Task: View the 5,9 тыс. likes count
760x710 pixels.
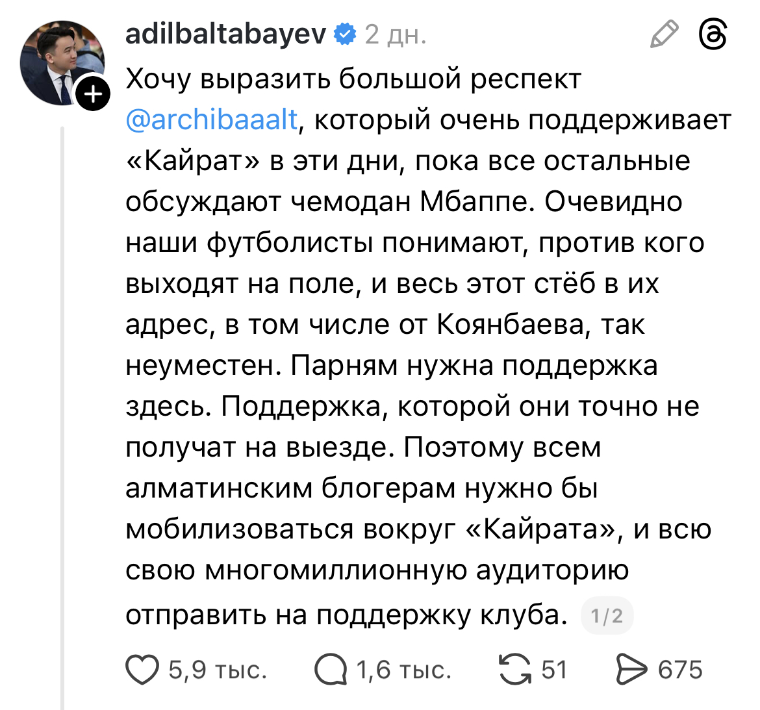Action: (x=218, y=670)
